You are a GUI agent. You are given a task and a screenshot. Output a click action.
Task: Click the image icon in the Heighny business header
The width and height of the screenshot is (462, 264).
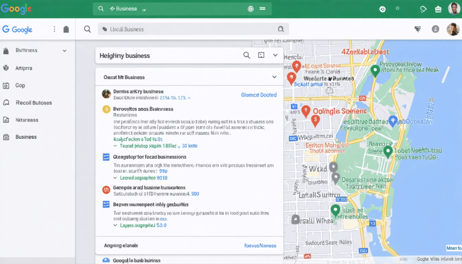point(261,55)
